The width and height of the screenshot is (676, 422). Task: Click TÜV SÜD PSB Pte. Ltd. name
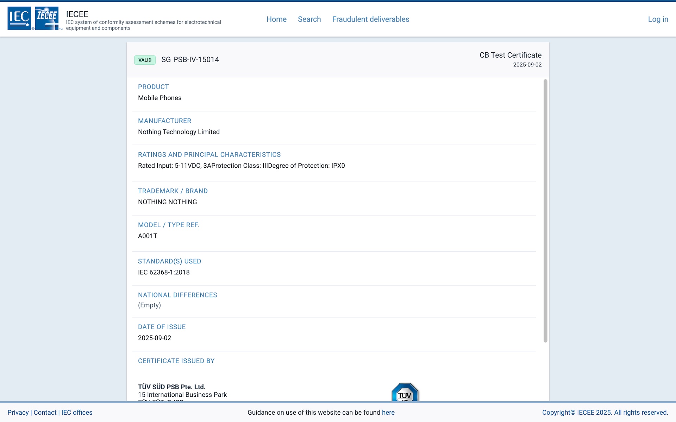coord(171,387)
